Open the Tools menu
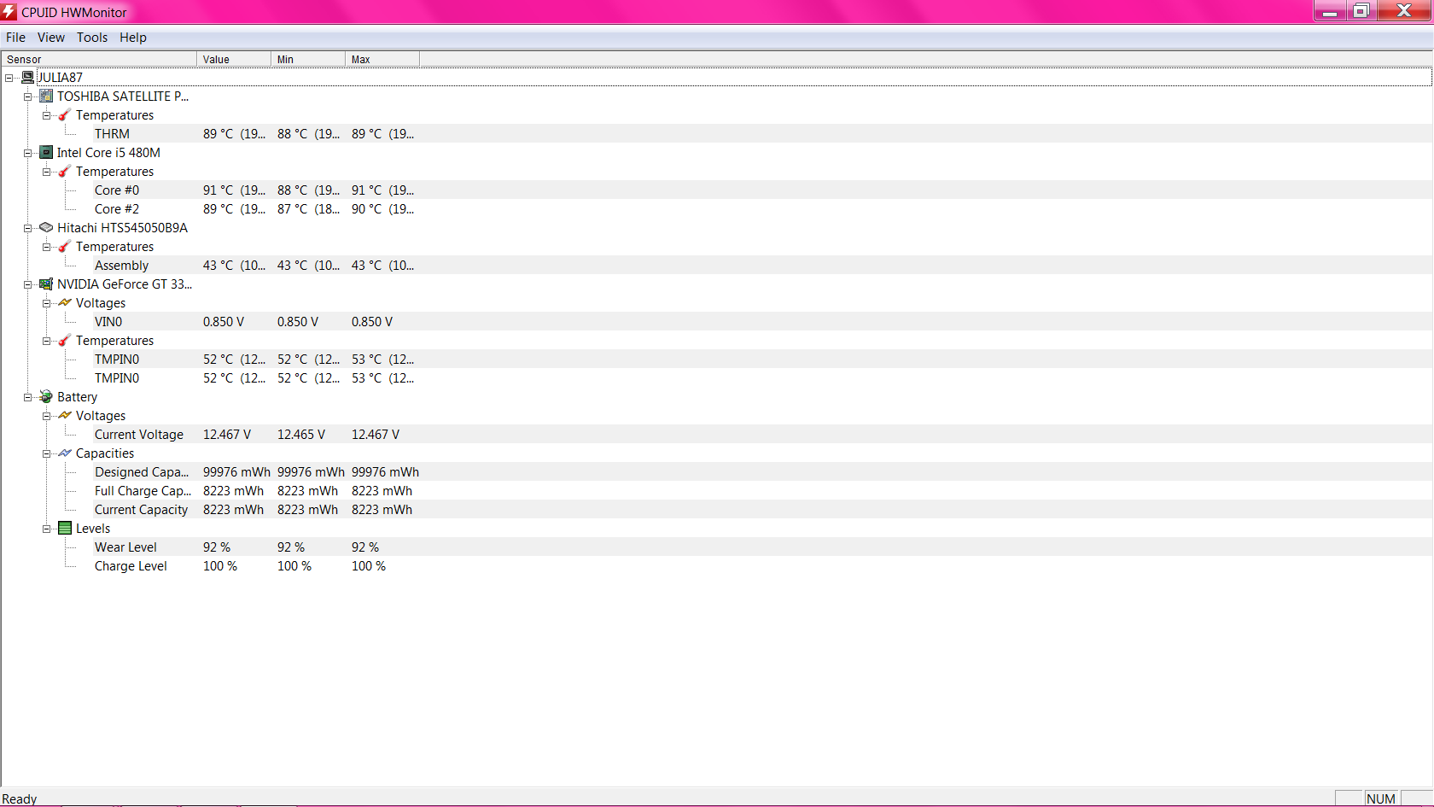This screenshot has width=1434, height=807. point(92,38)
